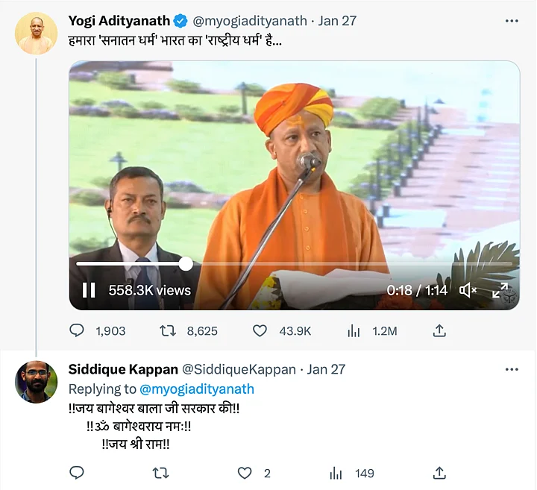Share Siddique Kappan's reply
This screenshot has height=490, width=537.
tap(440, 473)
